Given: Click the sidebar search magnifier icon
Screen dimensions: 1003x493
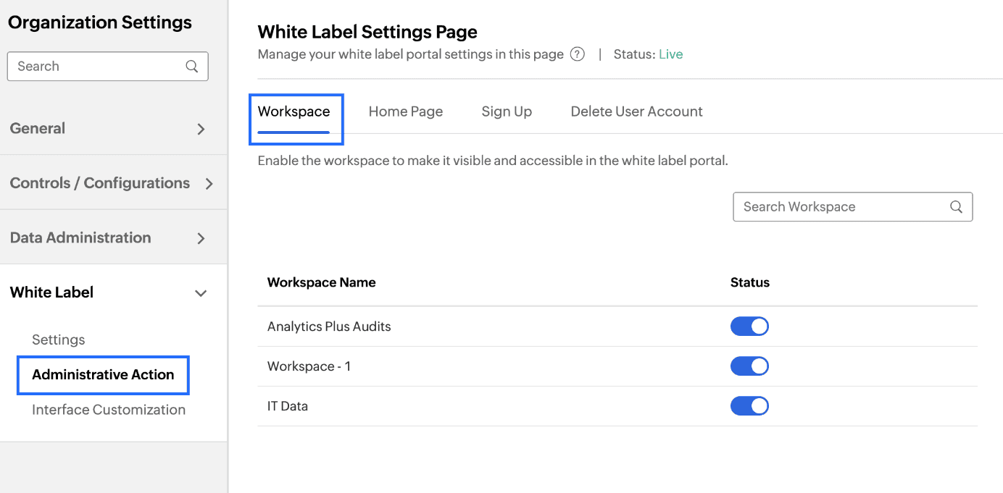Looking at the screenshot, I should click(x=192, y=67).
